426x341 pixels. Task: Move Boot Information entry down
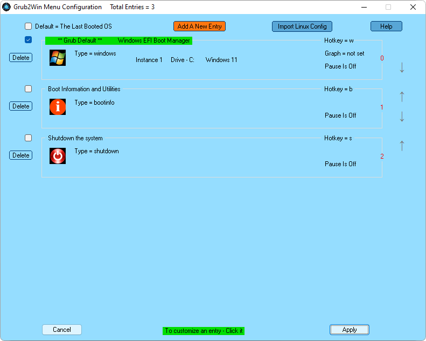402,117
